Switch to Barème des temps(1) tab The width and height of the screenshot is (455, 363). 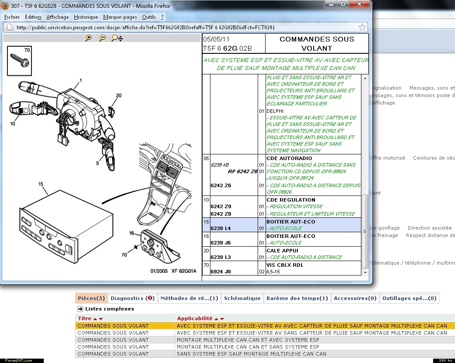297,298
